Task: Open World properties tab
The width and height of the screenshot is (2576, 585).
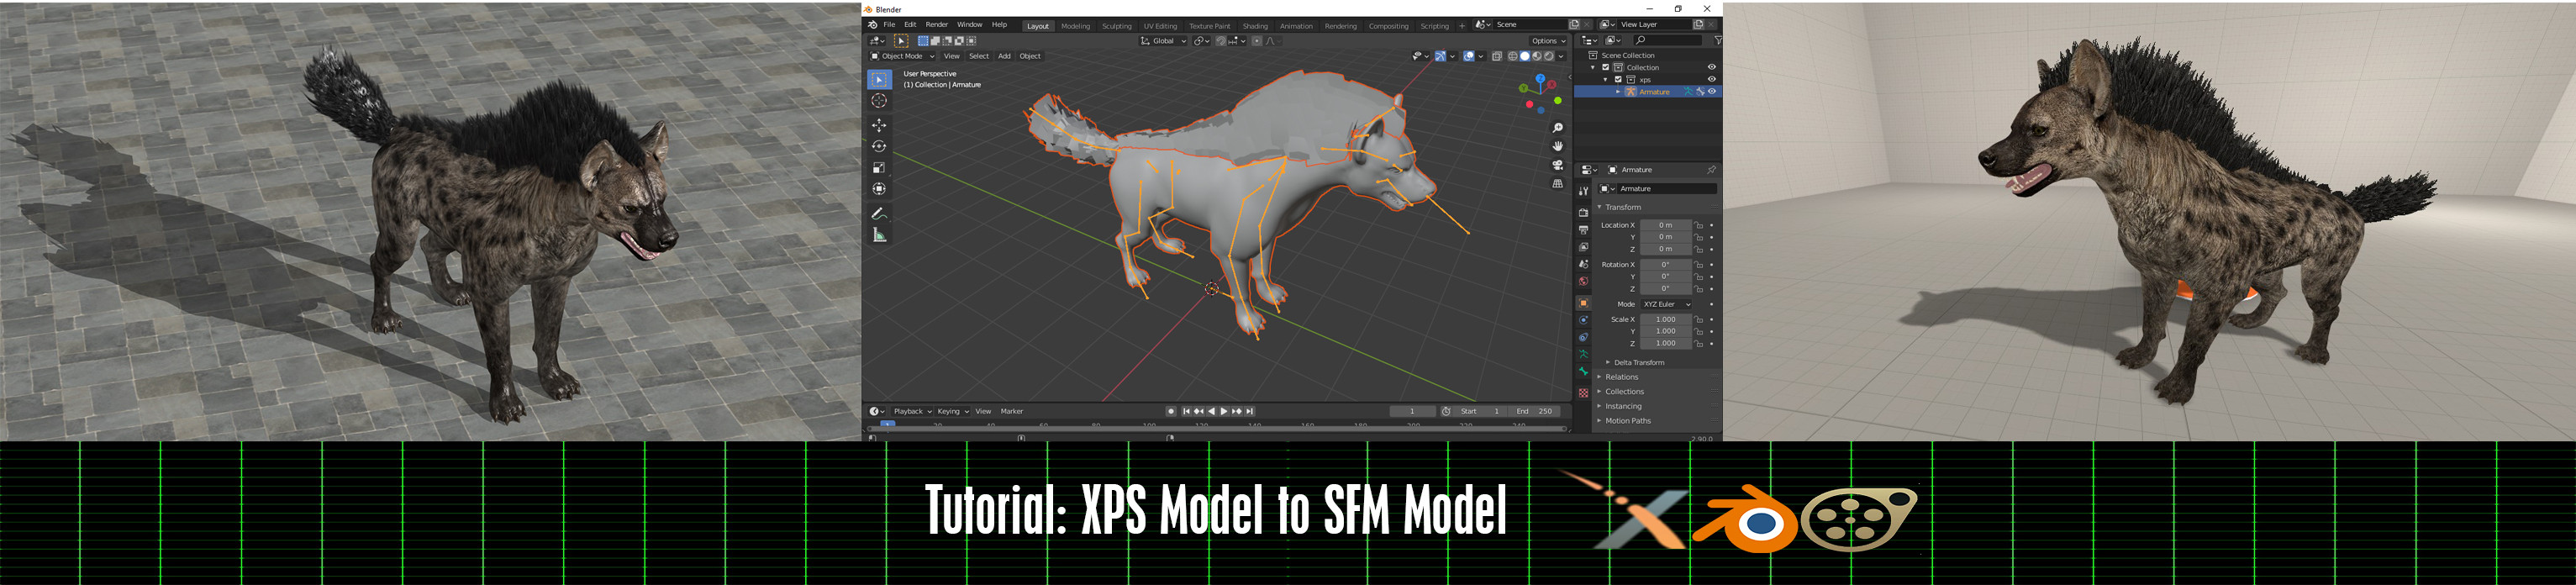Action: [x=1583, y=281]
